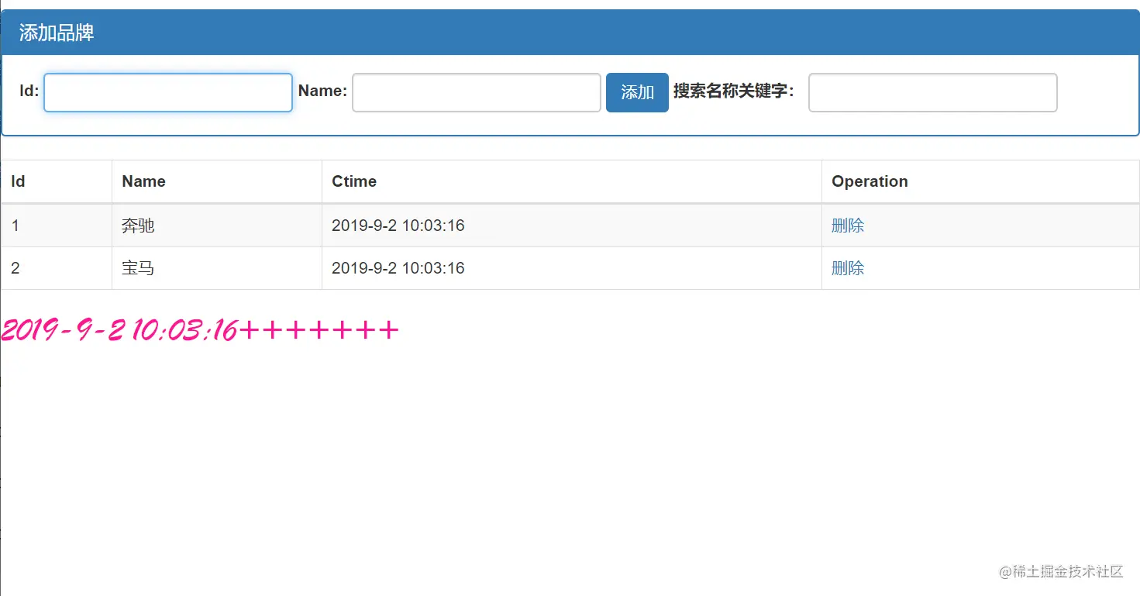Select the 奔驰 name cell
Screen dimensions: 1140x596
tap(217, 226)
